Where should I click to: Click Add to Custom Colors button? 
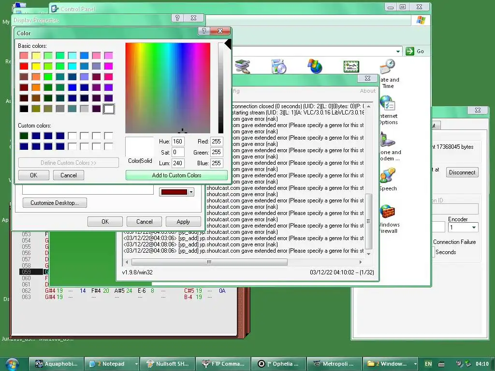[176, 175]
